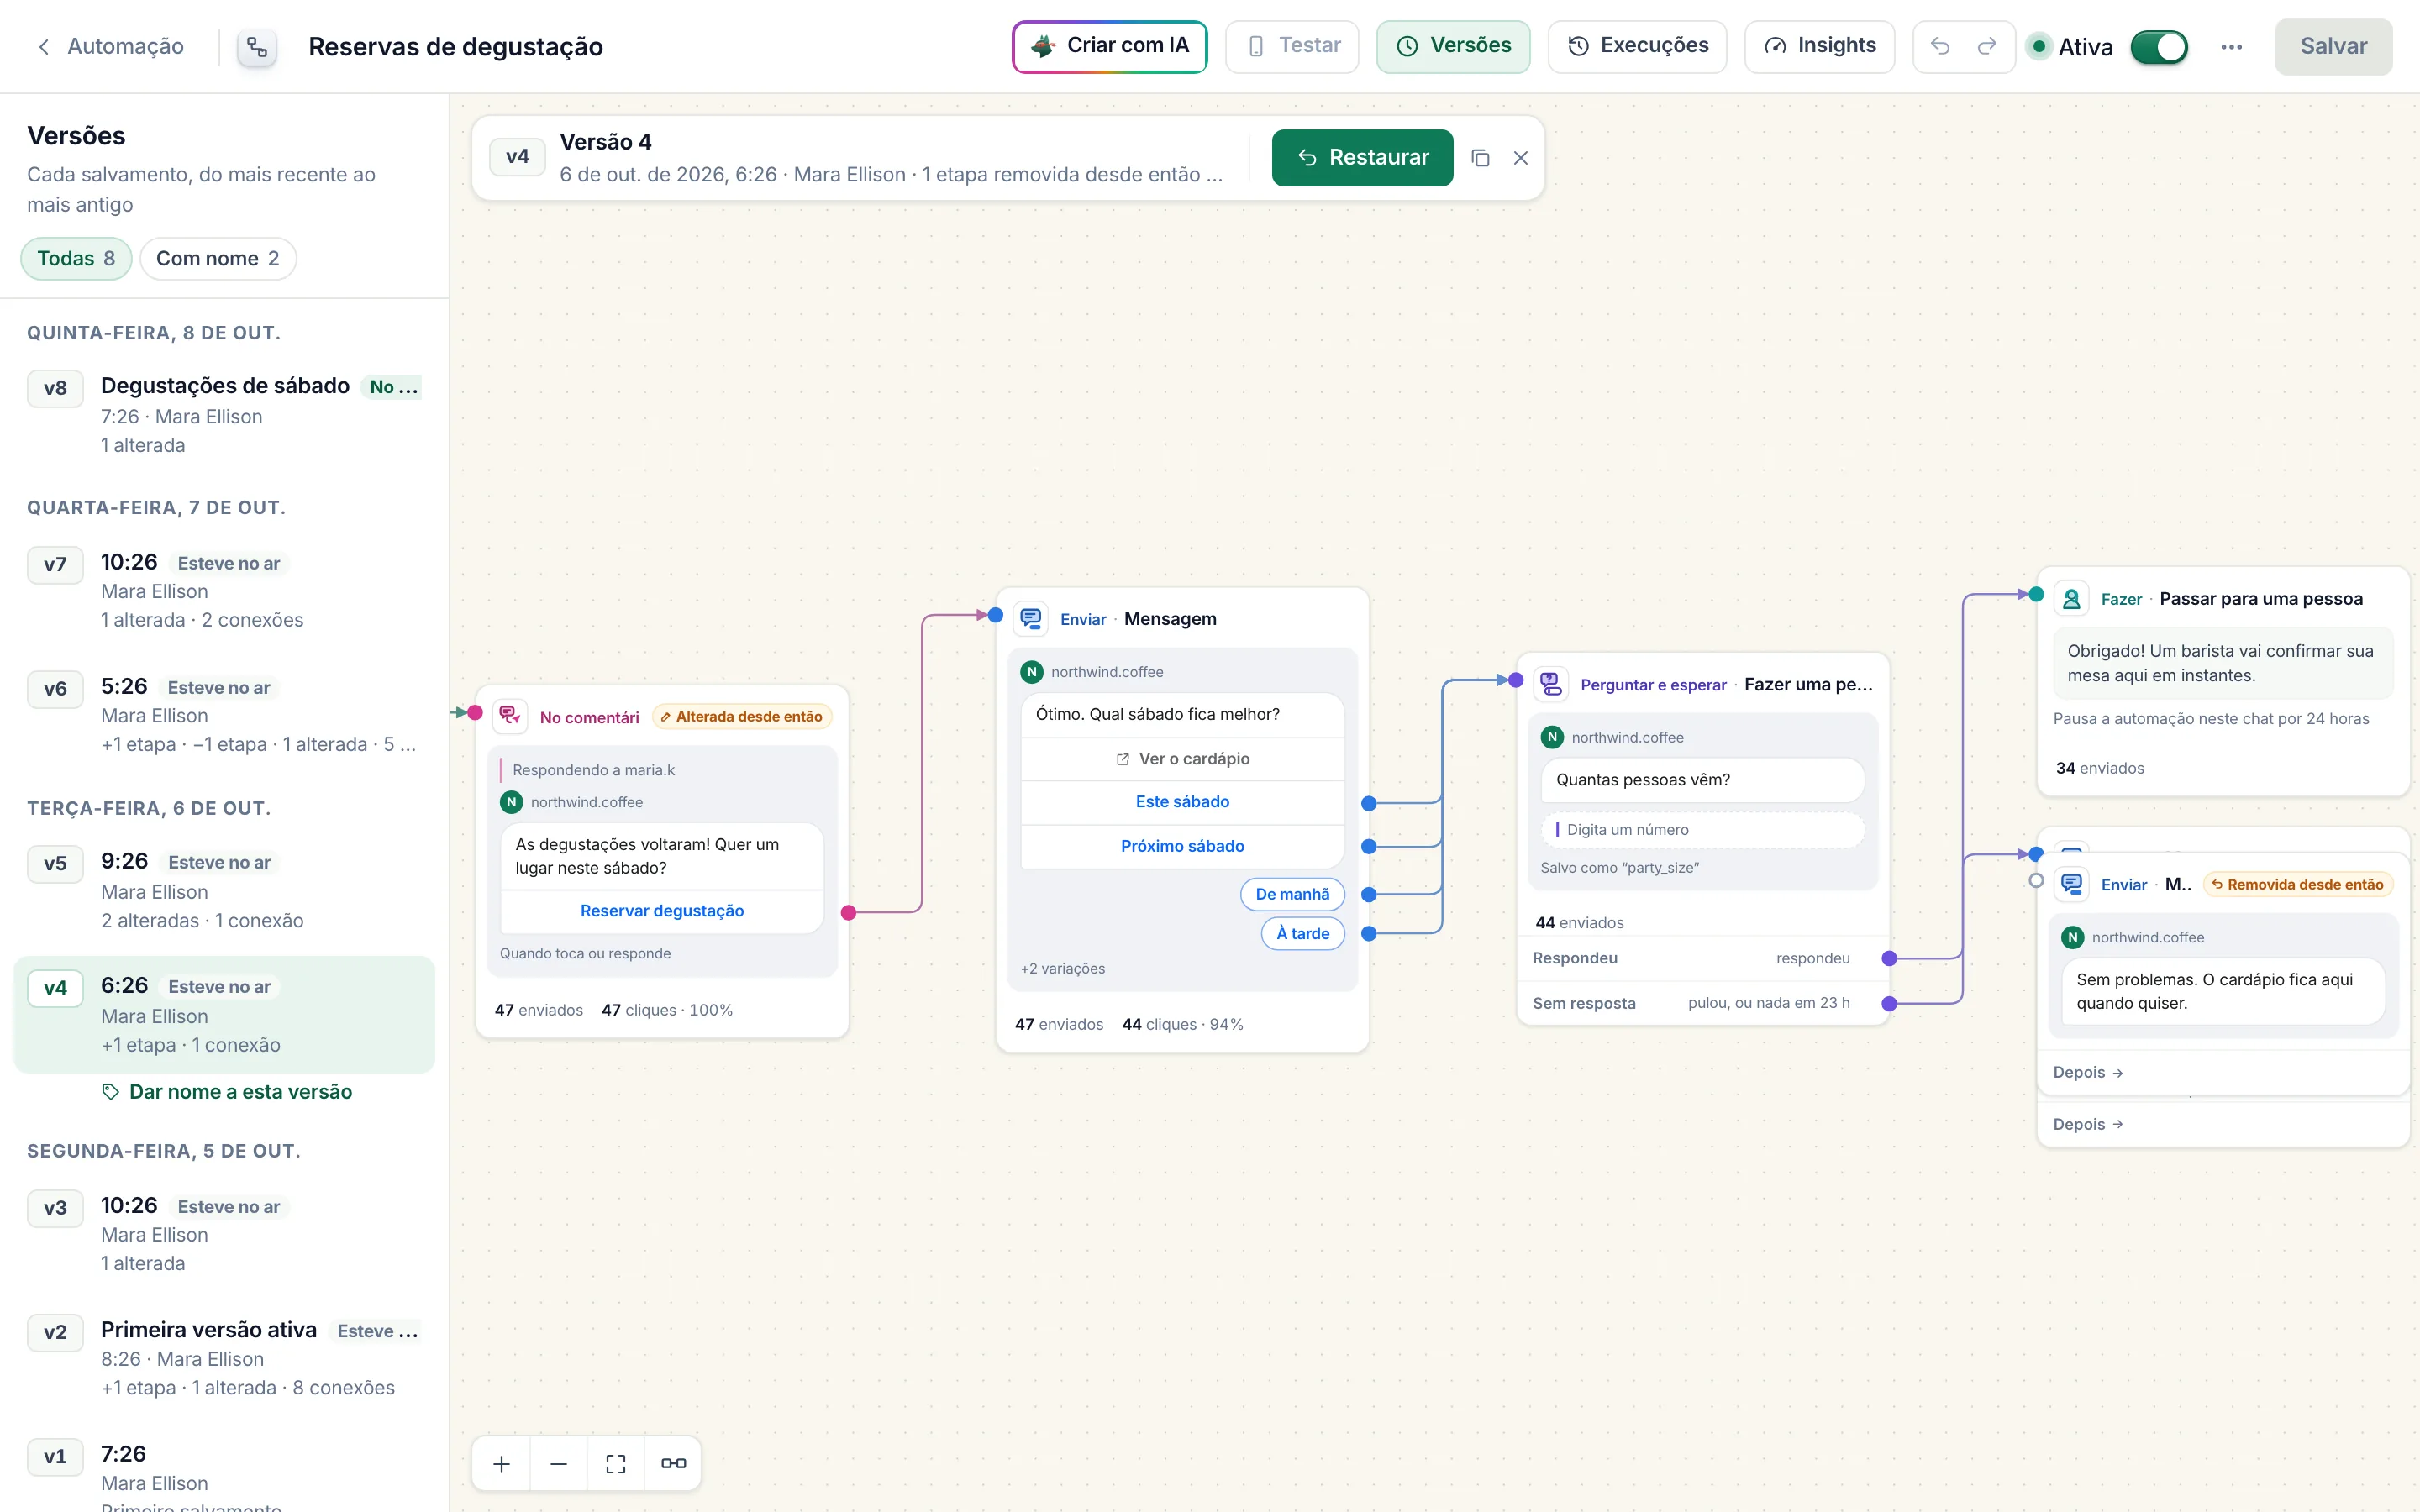Click Dar nome a esta versão

227,1092
